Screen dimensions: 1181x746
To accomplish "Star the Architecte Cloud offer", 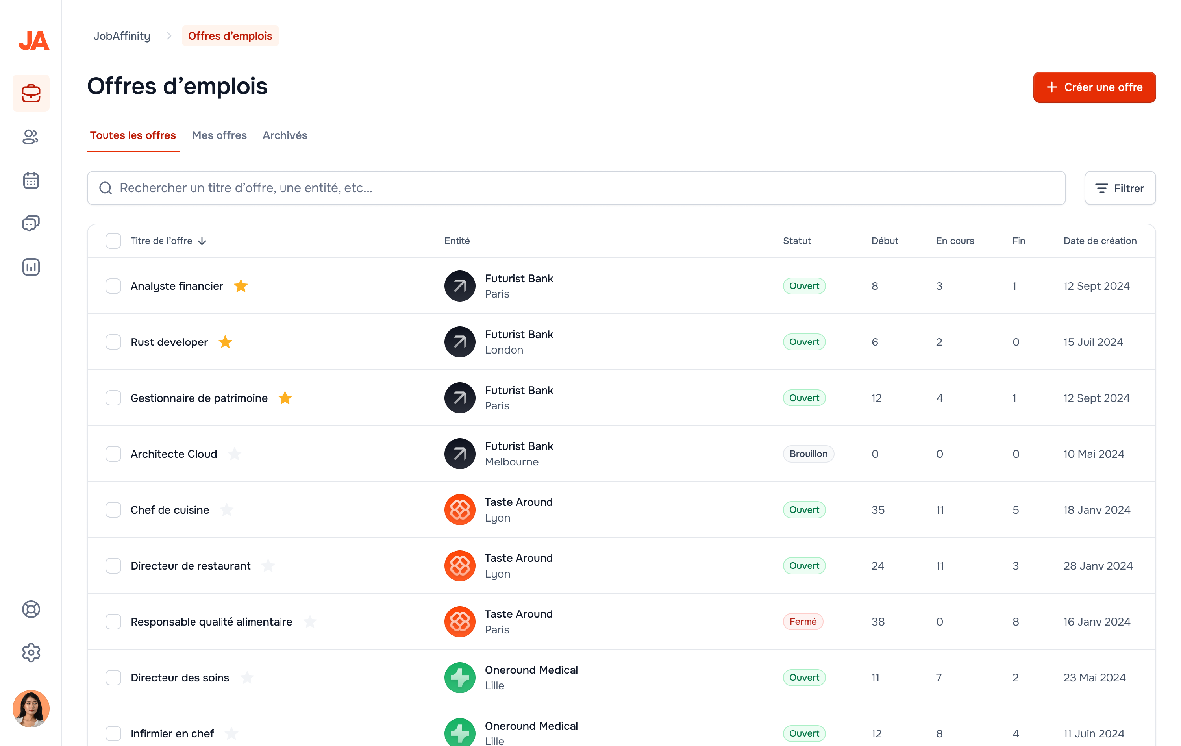I will 235,454.
